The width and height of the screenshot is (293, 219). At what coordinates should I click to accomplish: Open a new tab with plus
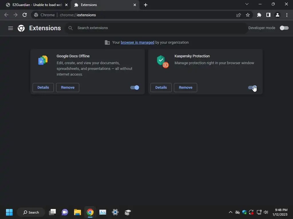point(146,5)
